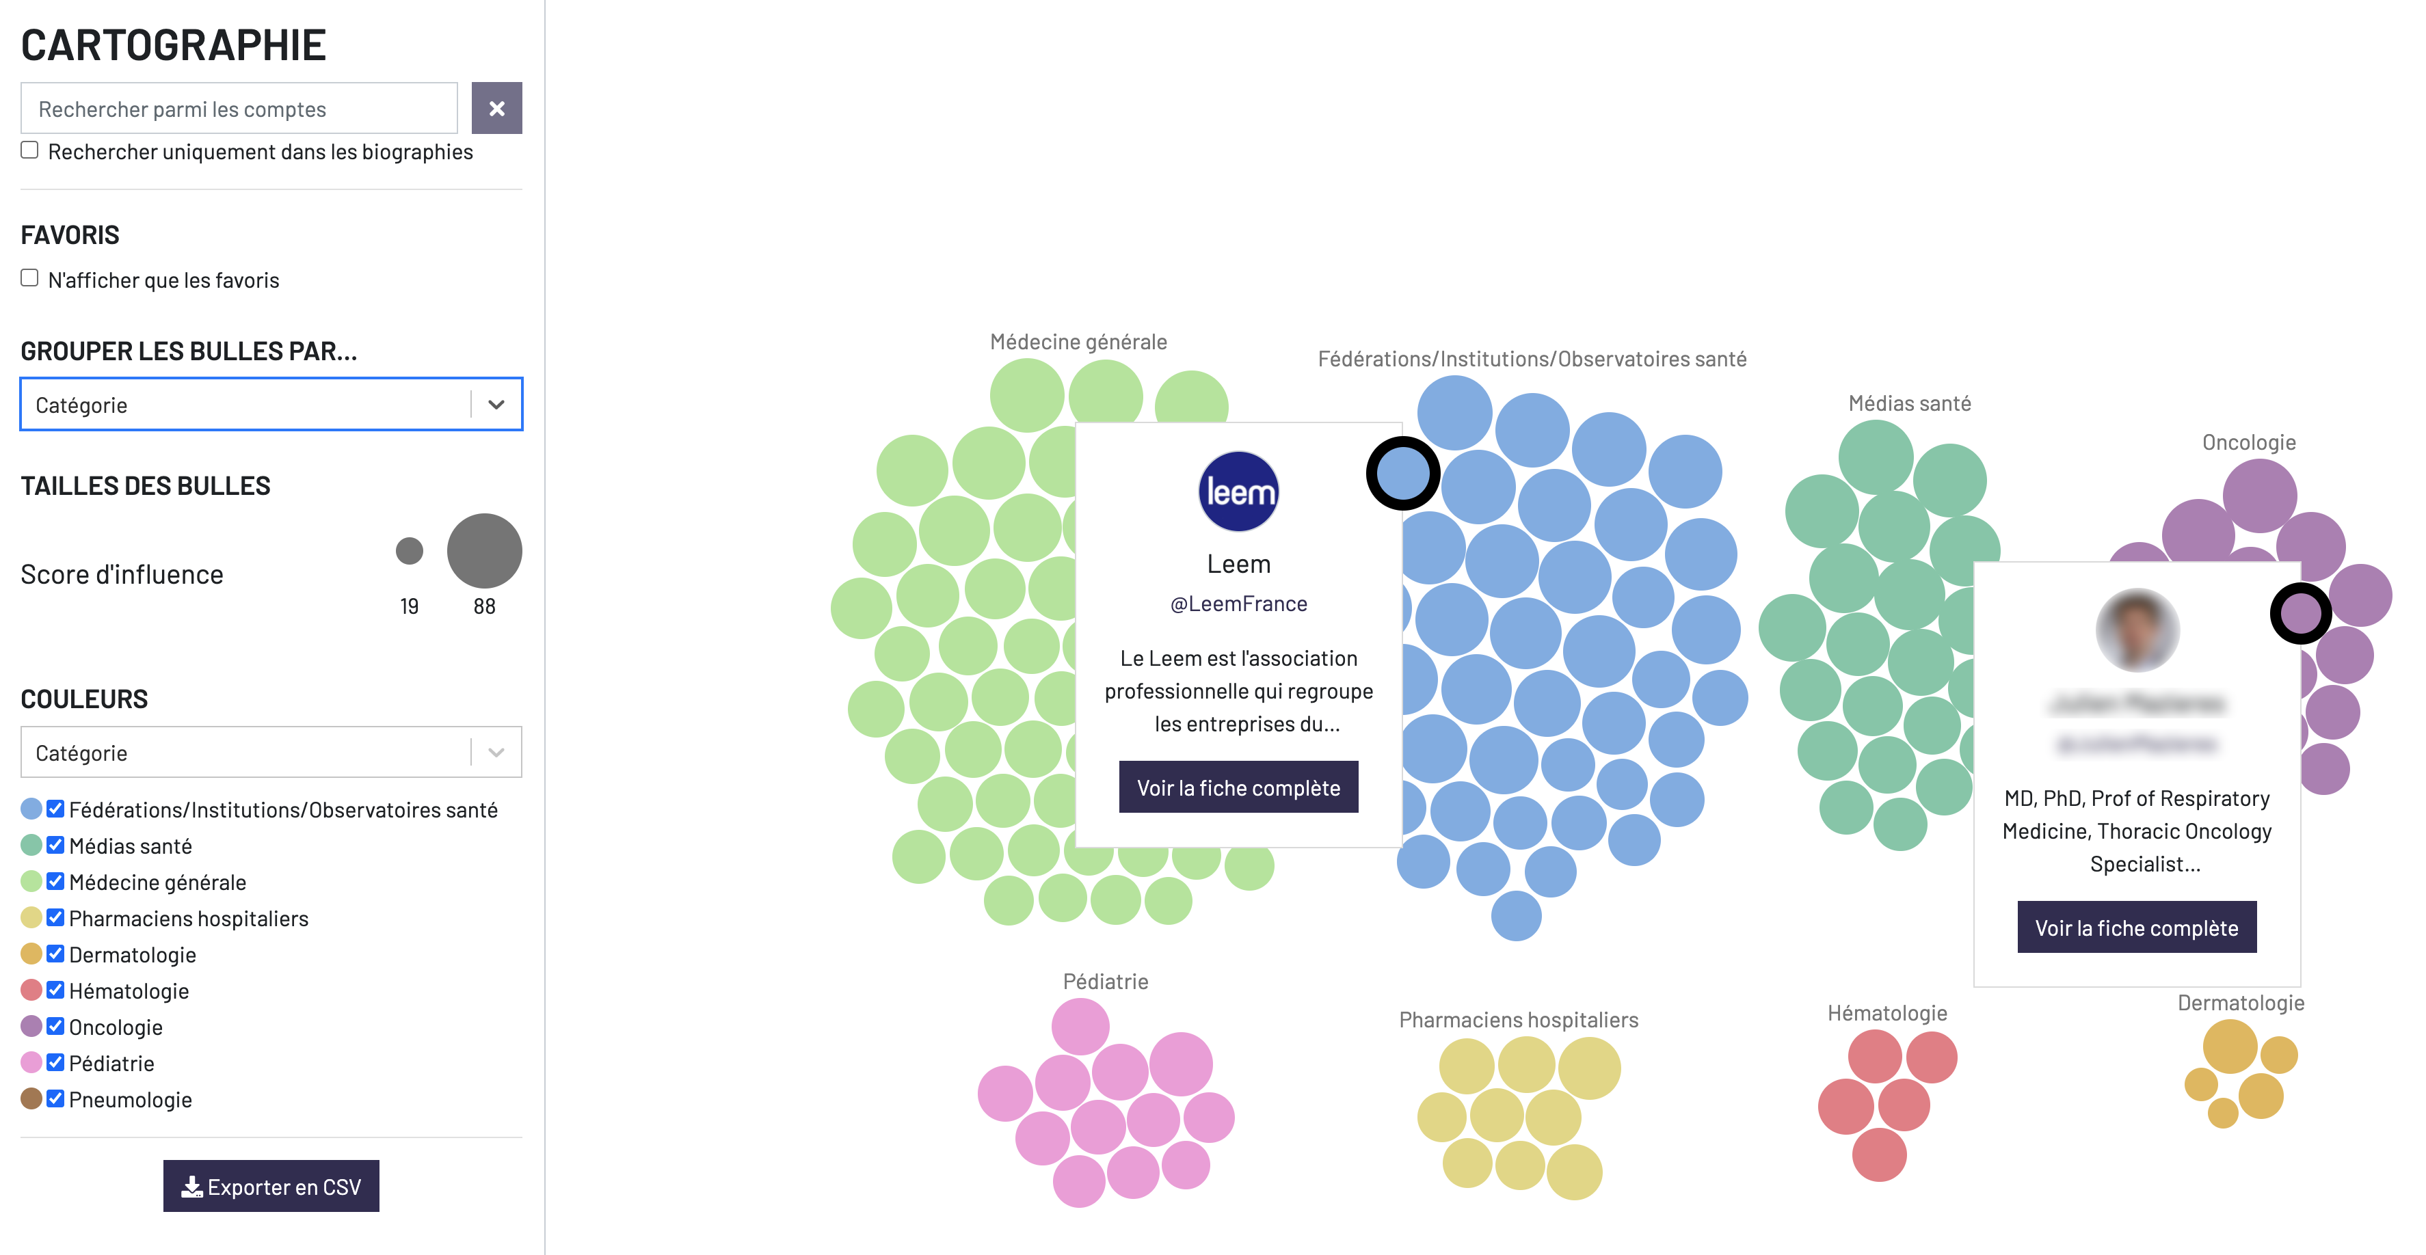
Task: Click the Pédiatrie cluster label
Action: click(1105, 981)
